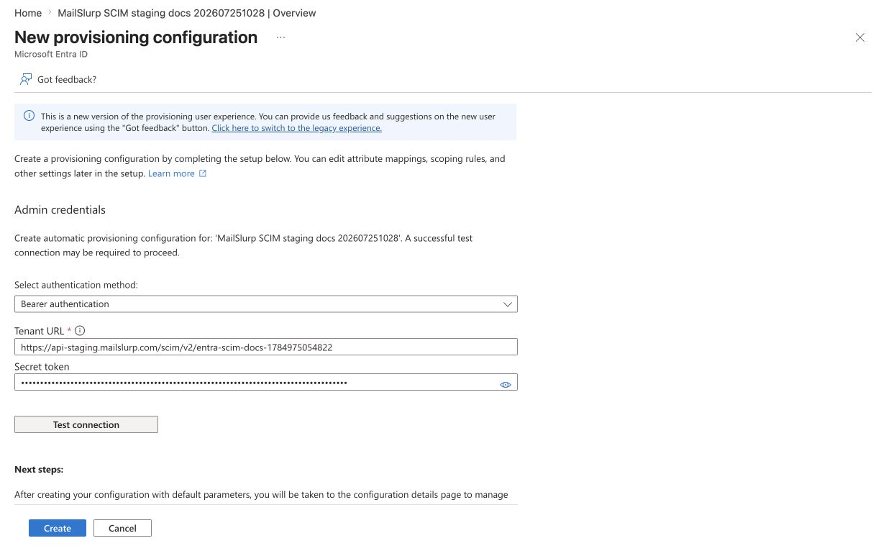Click the Create button
The height and width of the screenshot is (551, 886).
pyautogui.click(x=58, y=528)
